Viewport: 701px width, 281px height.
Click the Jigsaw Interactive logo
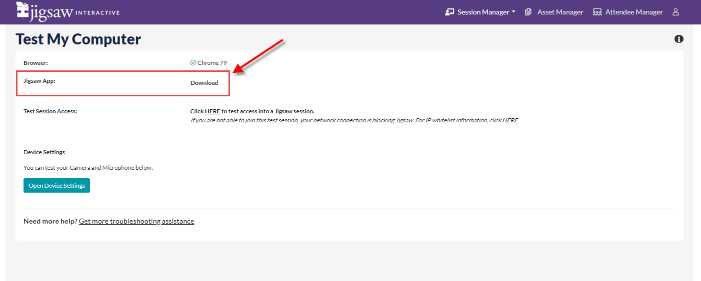(67, 12)
